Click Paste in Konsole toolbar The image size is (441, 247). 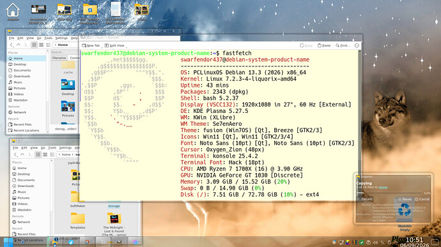tap(324, 45)
